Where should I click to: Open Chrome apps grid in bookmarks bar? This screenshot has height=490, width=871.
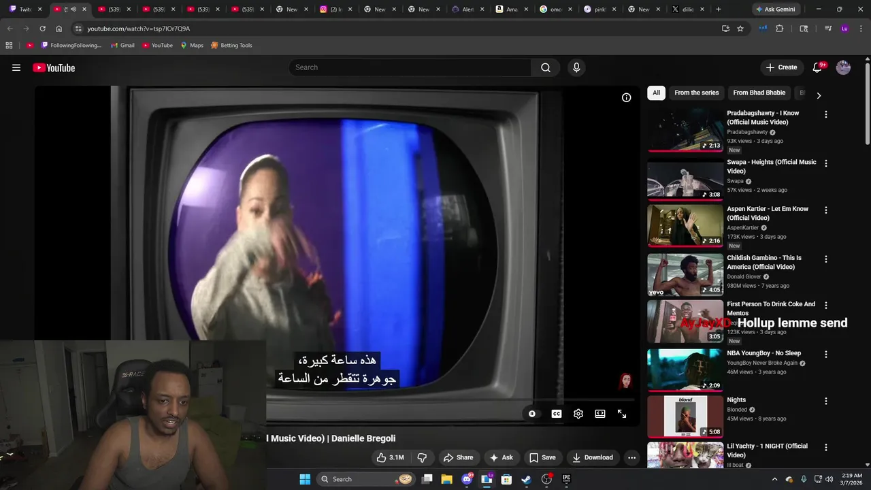[9, 46]
